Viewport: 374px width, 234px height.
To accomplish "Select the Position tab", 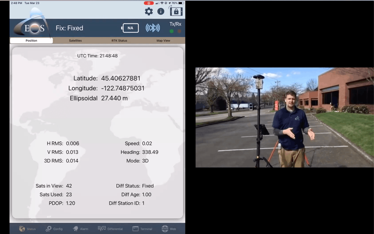I will pyautogui.click(x=31, y=41).
